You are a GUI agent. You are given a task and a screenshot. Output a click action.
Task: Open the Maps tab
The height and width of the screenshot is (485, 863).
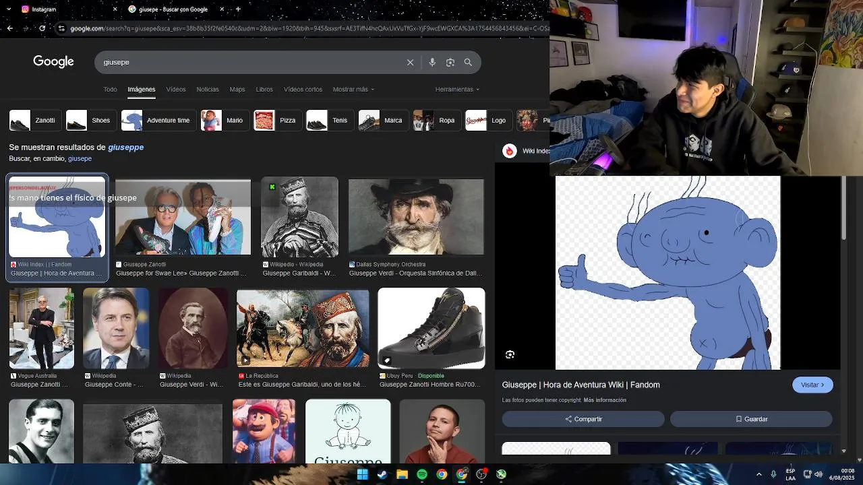[237, 89]
